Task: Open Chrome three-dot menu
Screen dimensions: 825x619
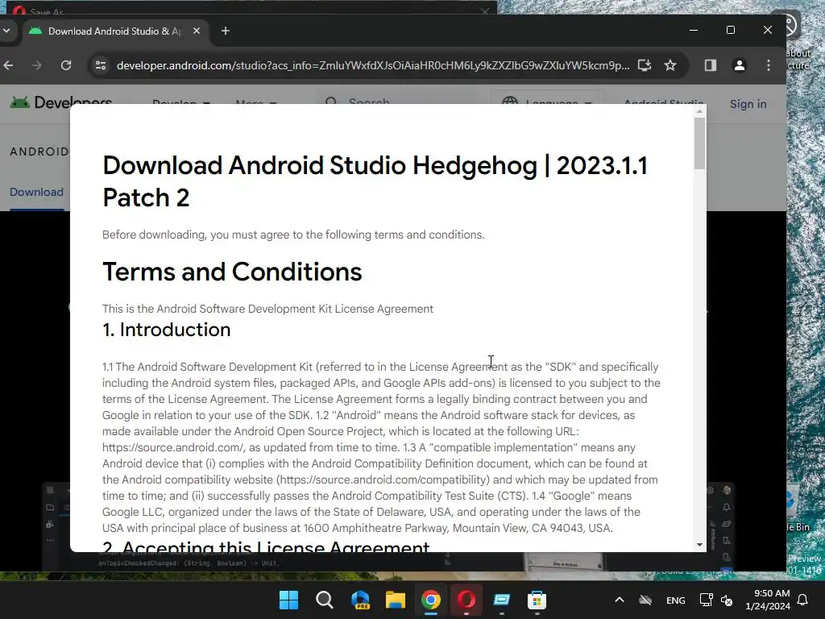Action: [768, 65]
